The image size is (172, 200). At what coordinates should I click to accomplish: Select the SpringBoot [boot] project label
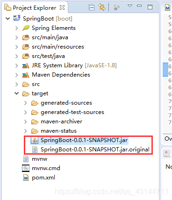tap(48, 19)
